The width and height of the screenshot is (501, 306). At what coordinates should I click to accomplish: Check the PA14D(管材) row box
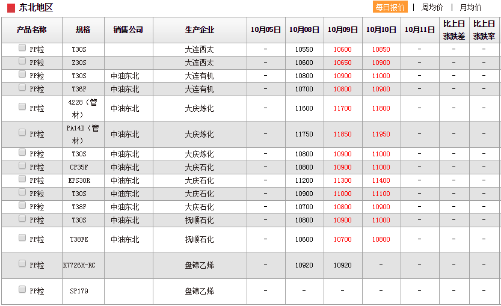22,132
